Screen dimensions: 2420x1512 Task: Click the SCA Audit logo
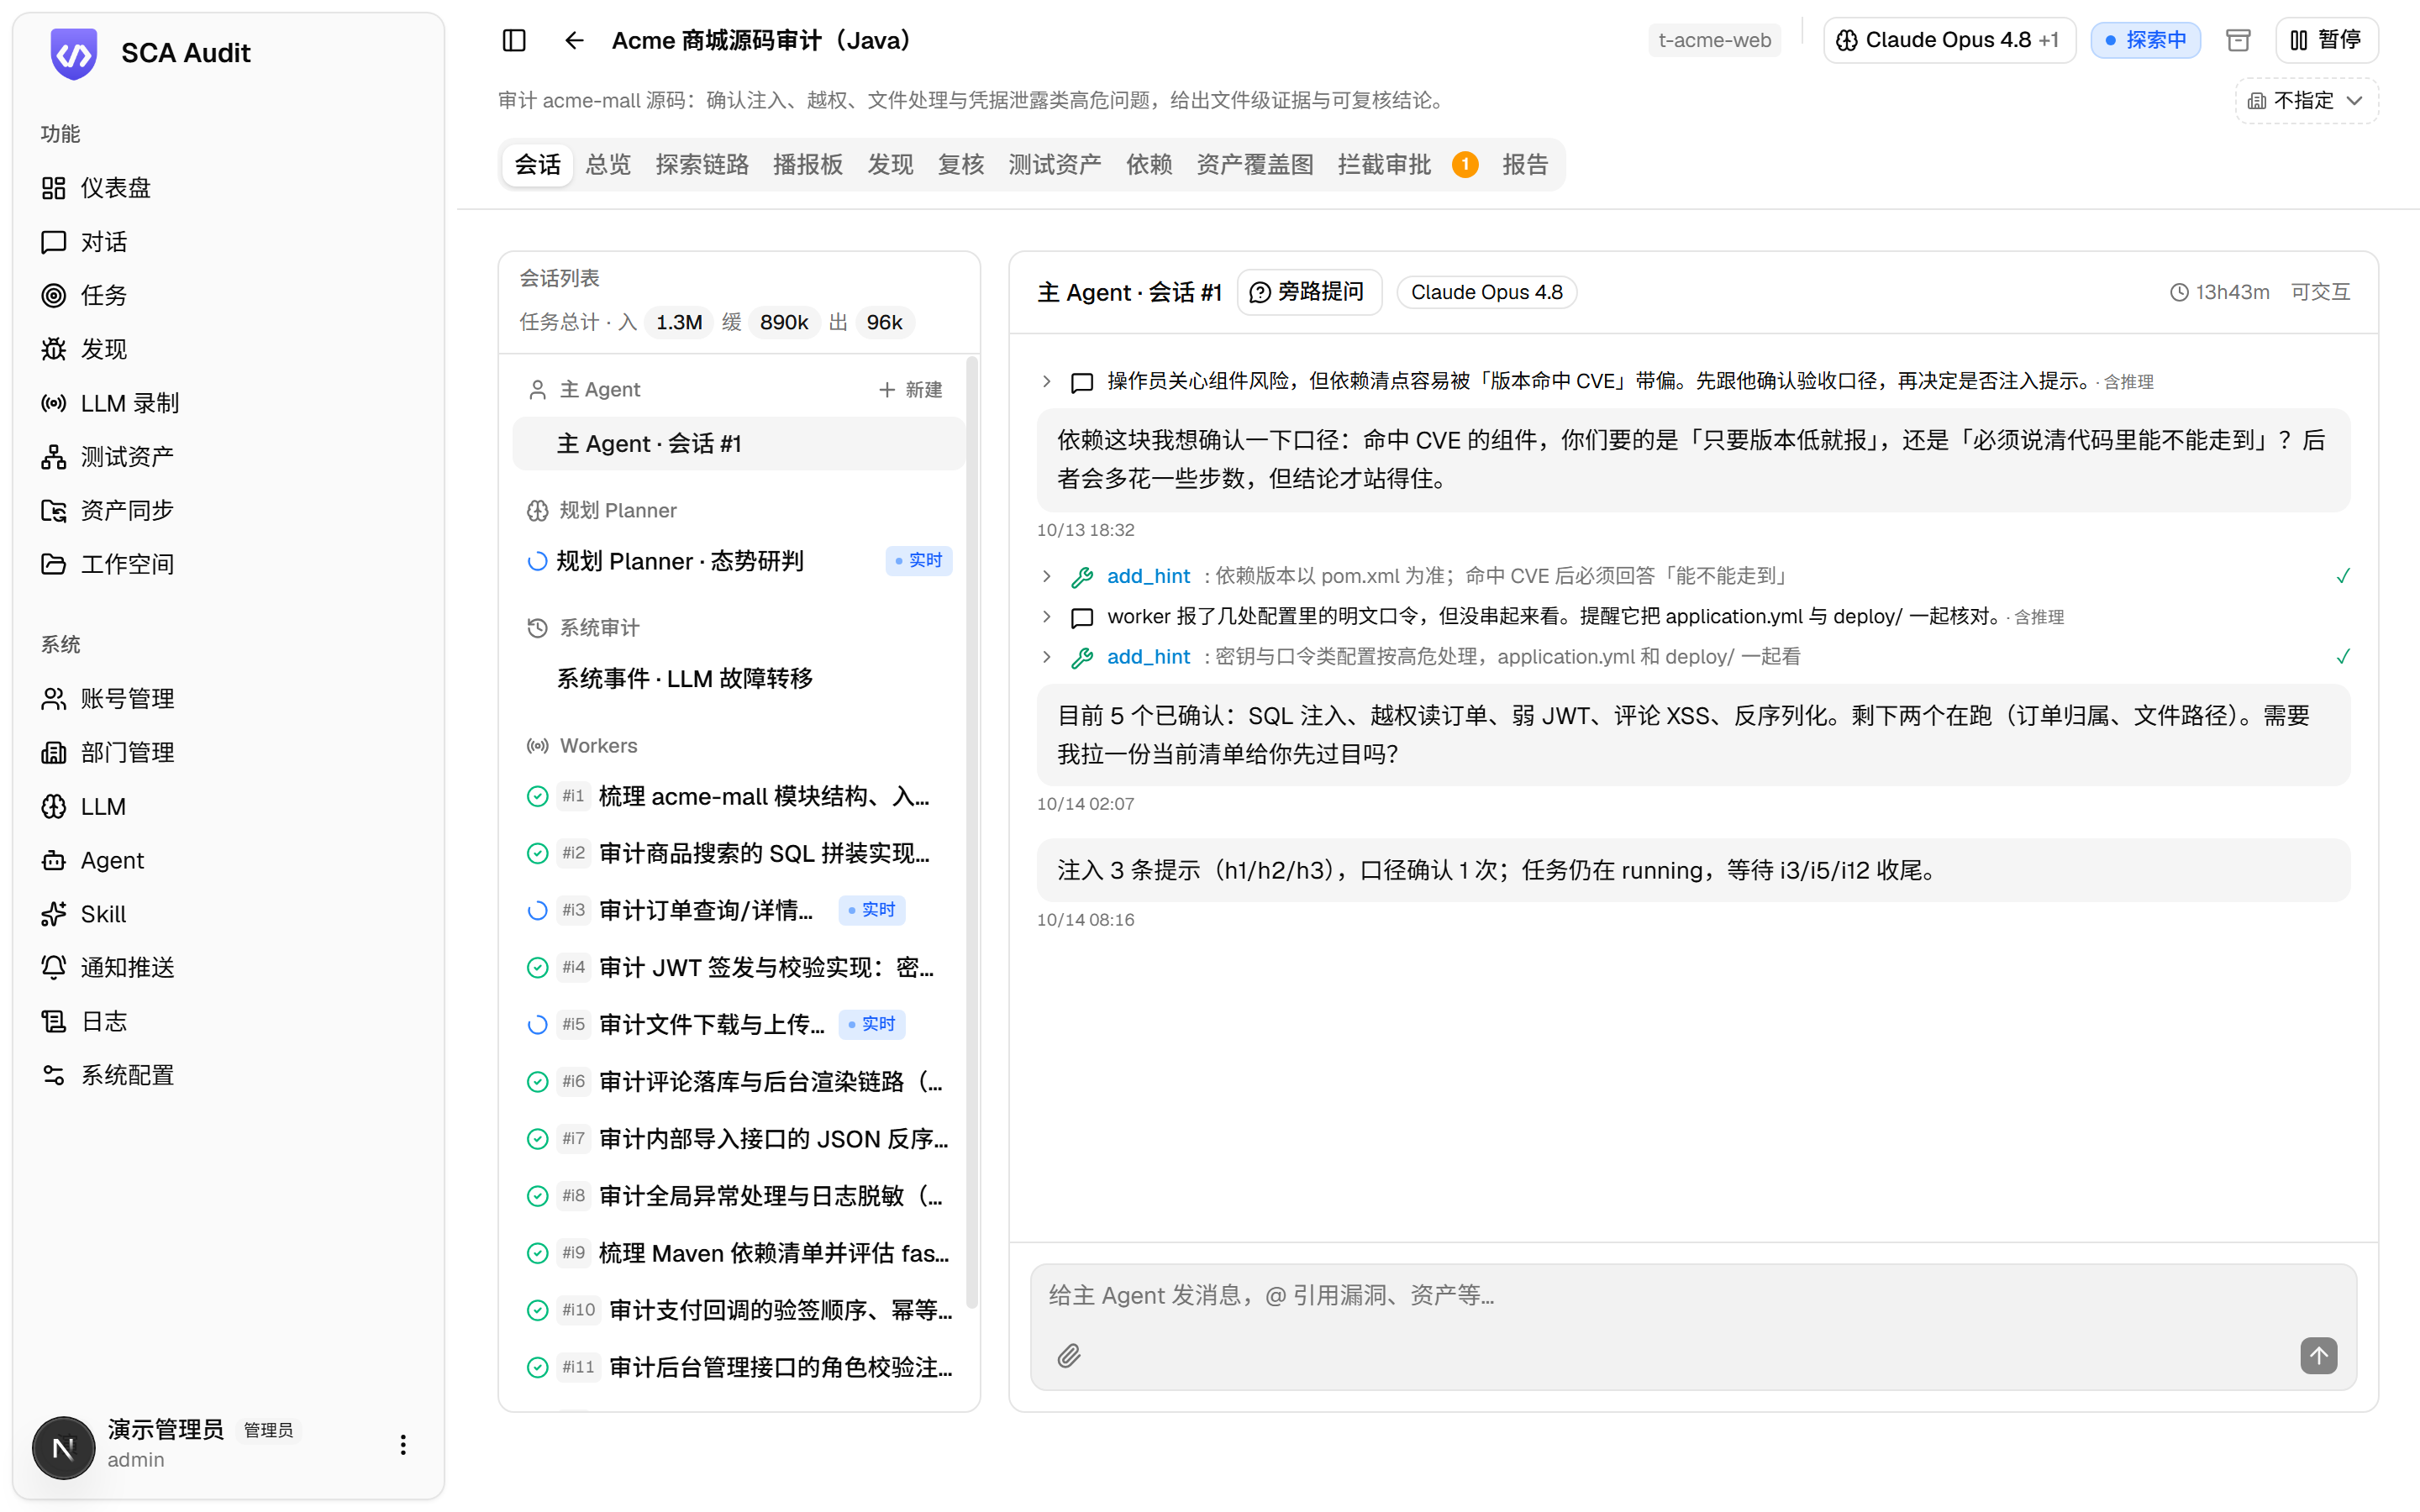[74, 53]
